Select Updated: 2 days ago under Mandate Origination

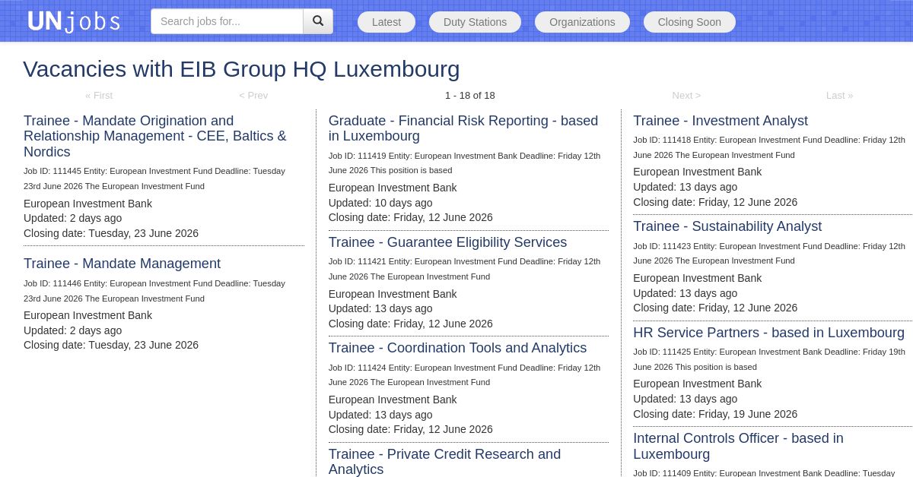tap(72, 218)
